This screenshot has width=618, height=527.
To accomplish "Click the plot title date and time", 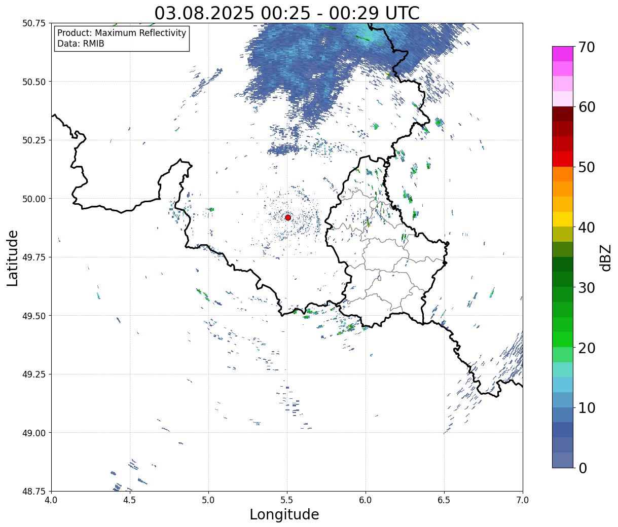I will 287,13.
